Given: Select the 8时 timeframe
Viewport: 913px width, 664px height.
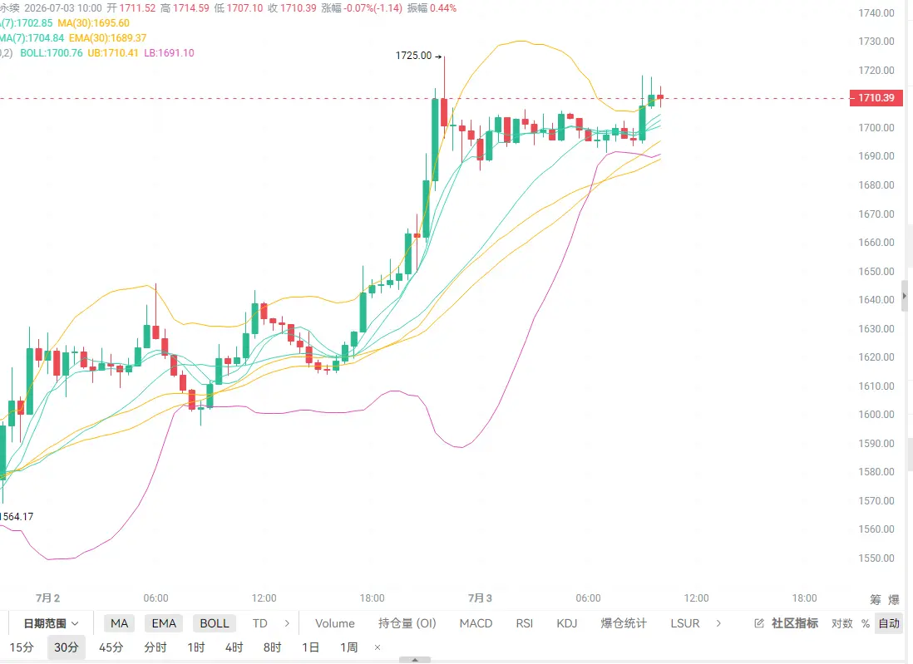Looking at the screenshot, I should click(x=272, y=647).
